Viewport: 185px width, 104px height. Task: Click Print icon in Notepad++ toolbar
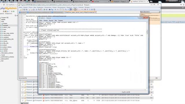click(34, 10)
